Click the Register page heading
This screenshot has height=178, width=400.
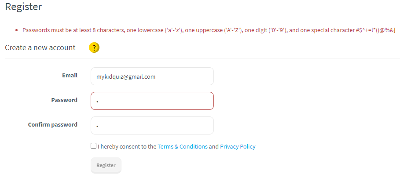click(x=23, y=7)
